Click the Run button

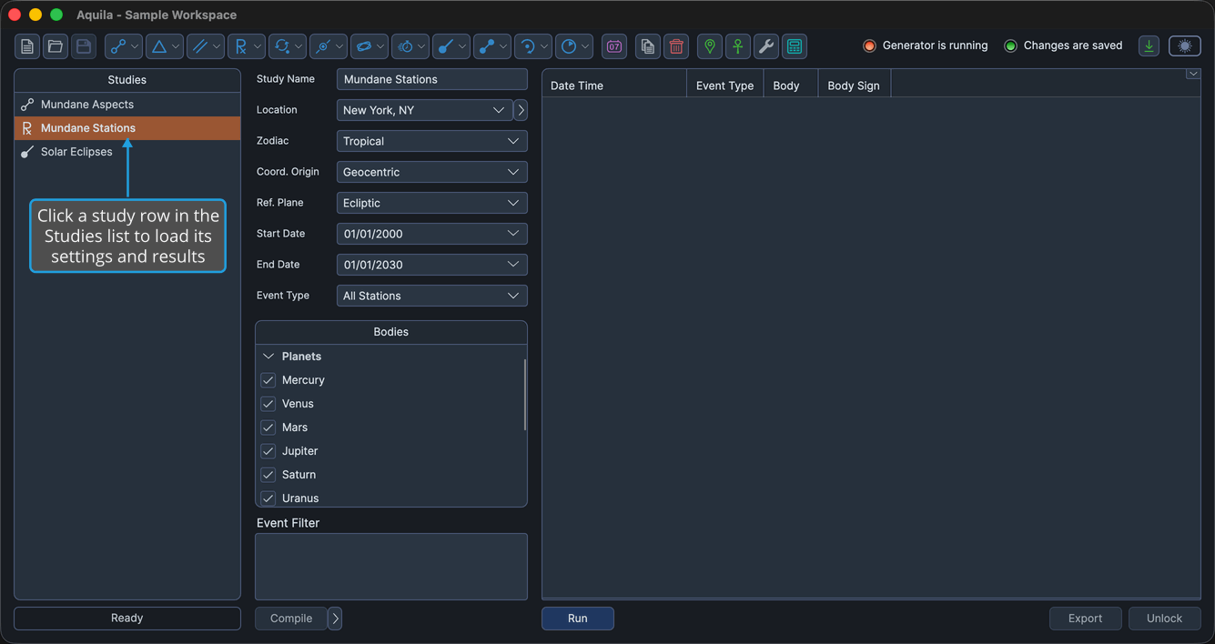[578, 619]
